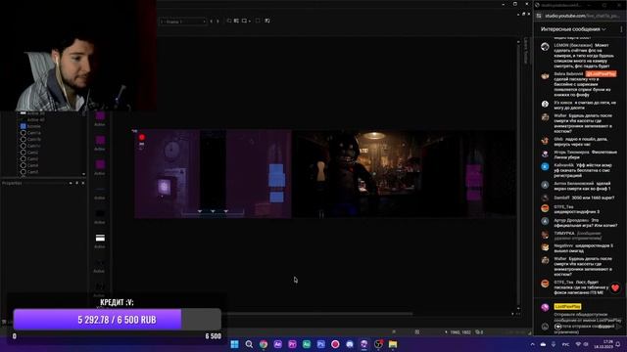Select the lower blue Active object in frame
This screenshot has width=627, height=352.
pos(276,197)
